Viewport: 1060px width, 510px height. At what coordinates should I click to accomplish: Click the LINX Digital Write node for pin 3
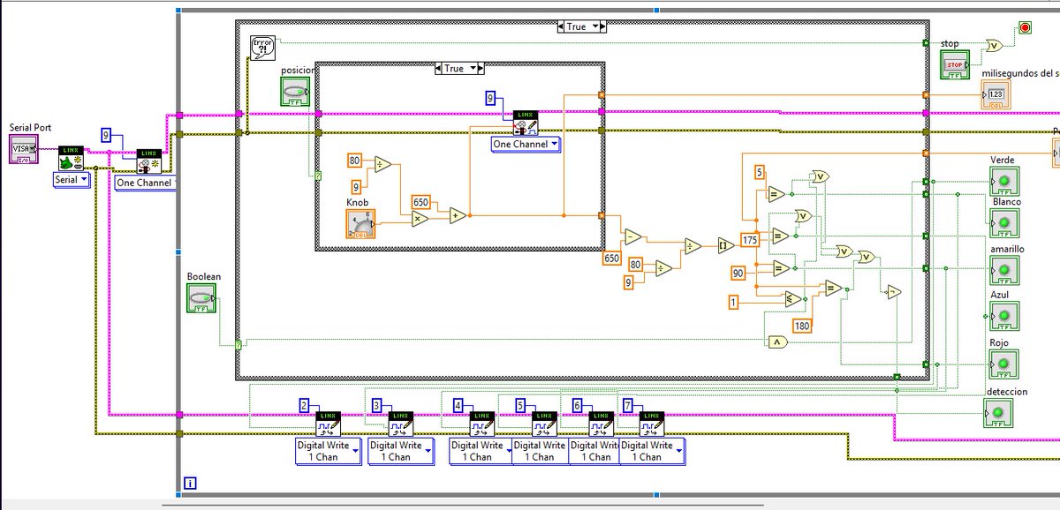coord(400,424)
